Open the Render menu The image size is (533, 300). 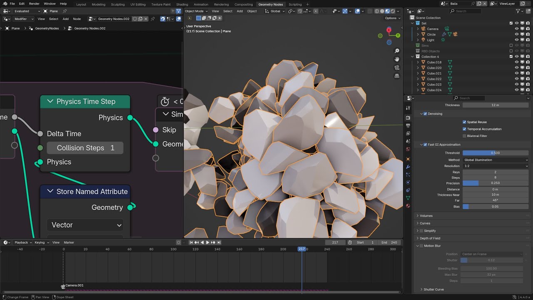pos(34,4)
